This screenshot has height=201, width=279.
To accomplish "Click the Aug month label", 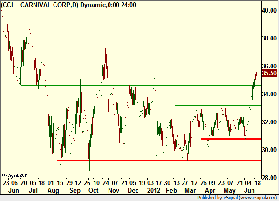I will point(53,190).
